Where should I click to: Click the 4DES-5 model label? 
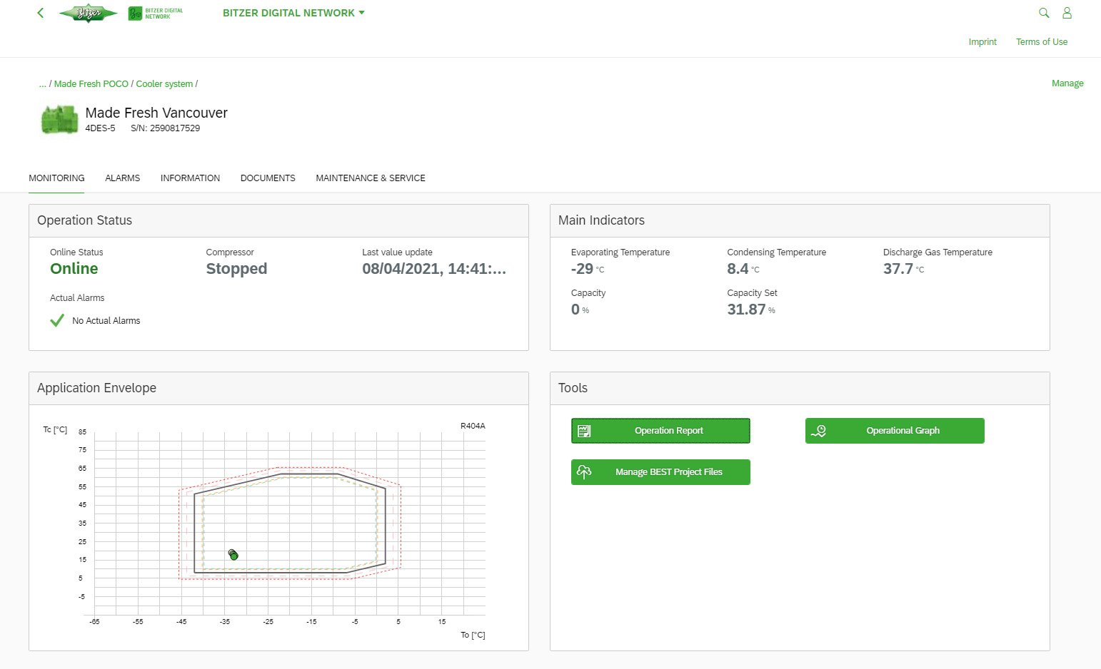100,128
